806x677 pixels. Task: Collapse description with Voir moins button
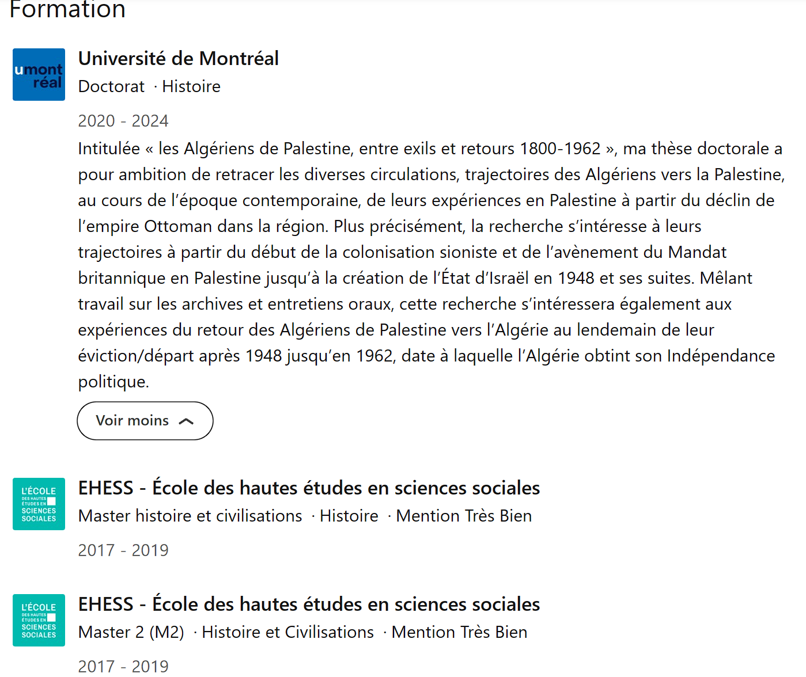145,421
